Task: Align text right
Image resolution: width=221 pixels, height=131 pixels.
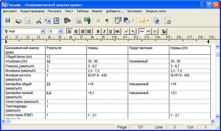Action: (82, 31)
